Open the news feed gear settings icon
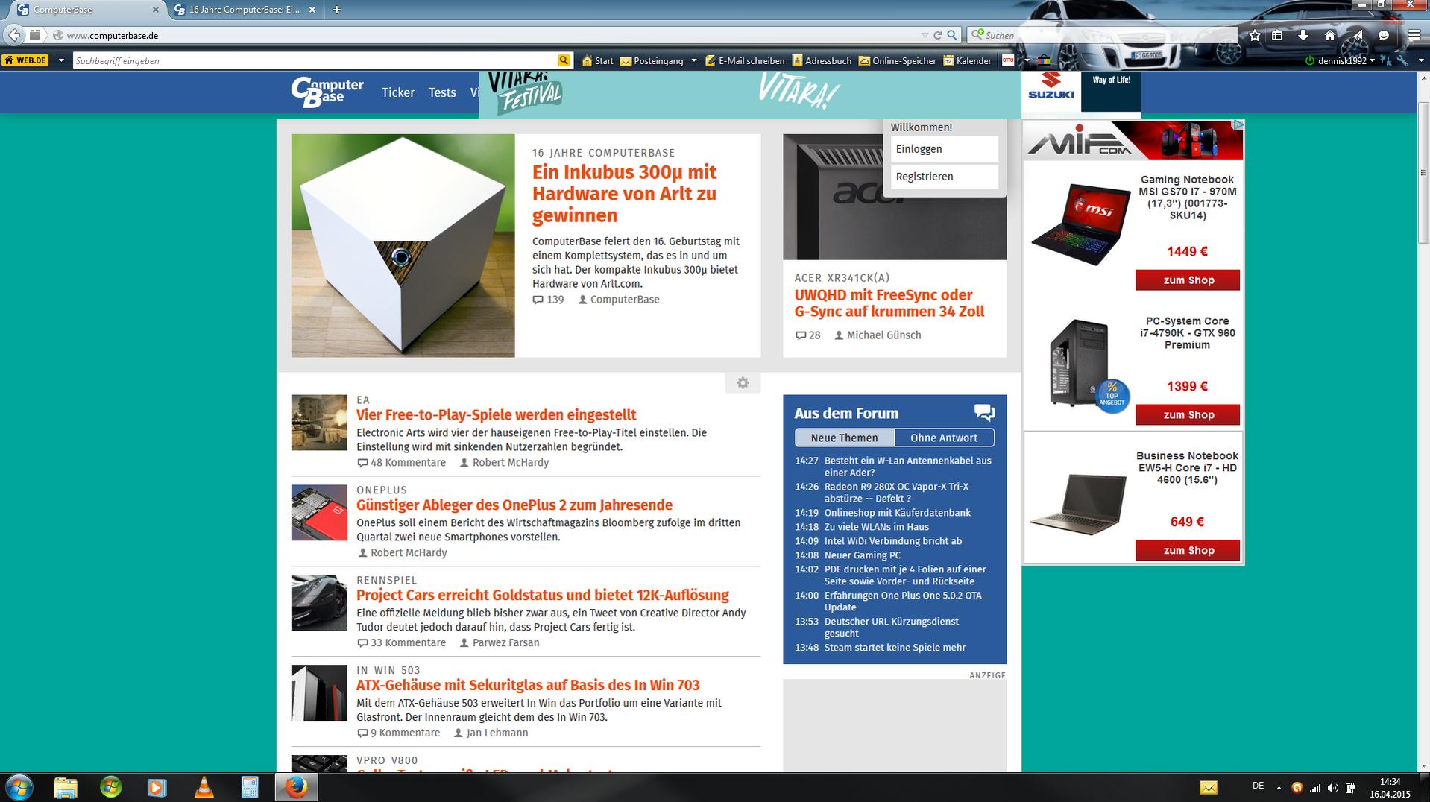Image resolution: width=1430 pixels, height=802 pixels. point(743,382)
